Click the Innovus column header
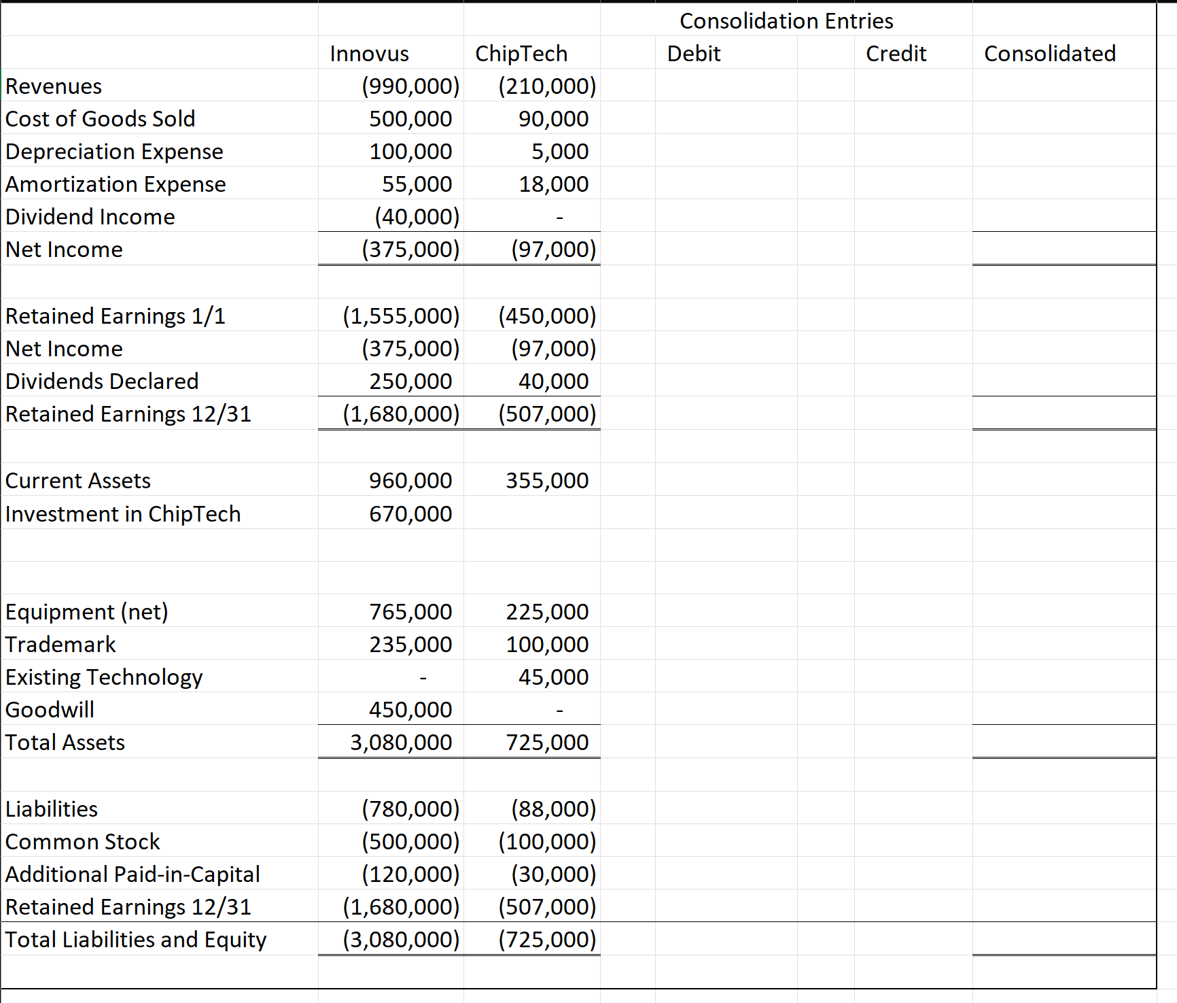 click(369, 54)
